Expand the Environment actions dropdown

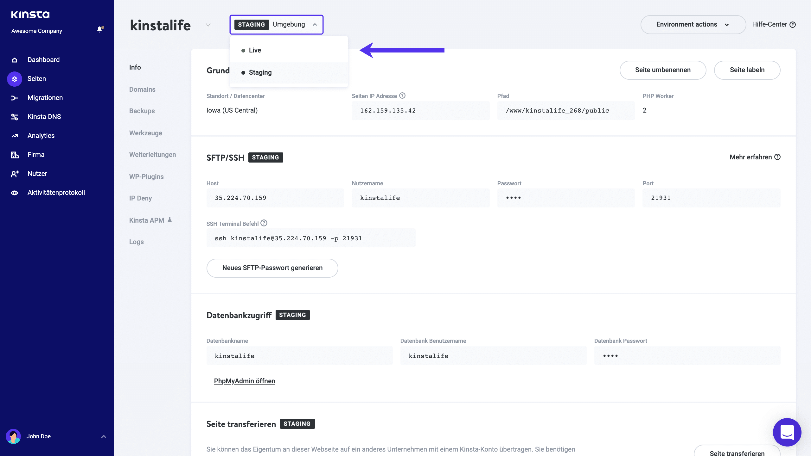pyautogui.click(x=690, y=24)
